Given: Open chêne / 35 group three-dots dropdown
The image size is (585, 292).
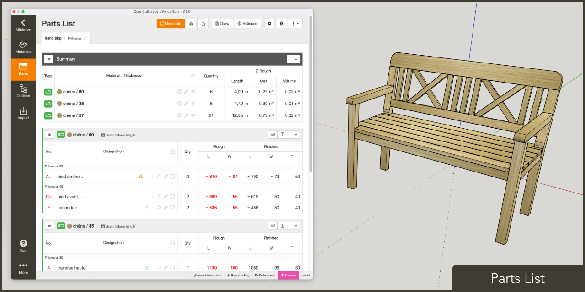Looking at the screenshot, I should (x=294, y=226).
